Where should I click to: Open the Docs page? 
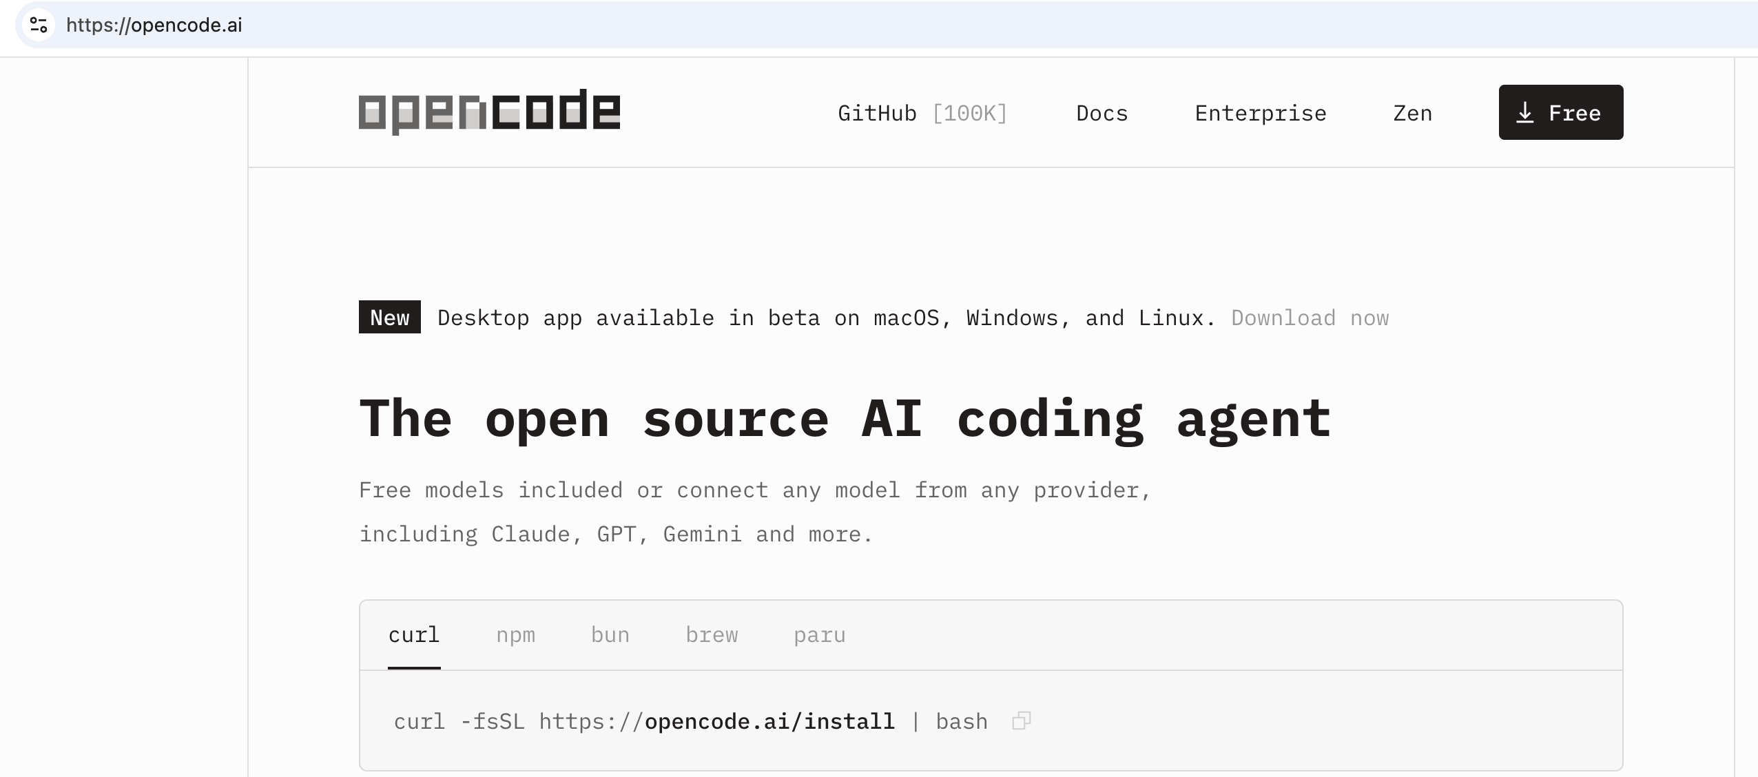click(x=1101, y=112)
